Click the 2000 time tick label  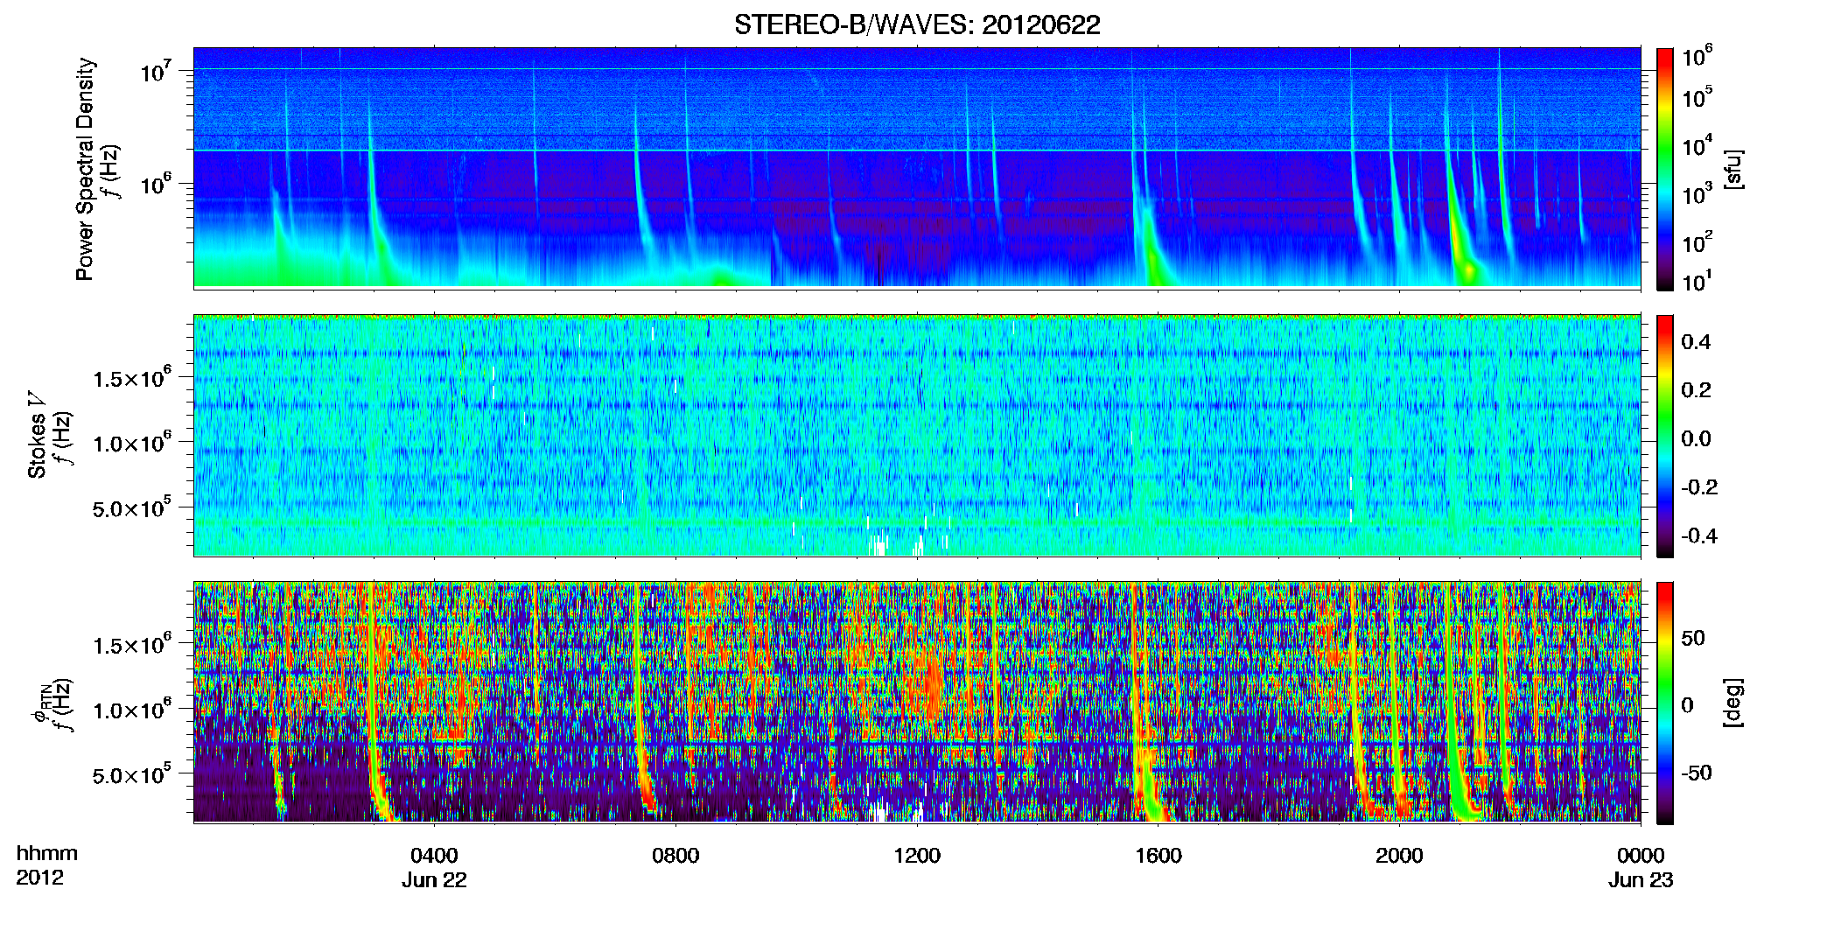[1399, 856]
